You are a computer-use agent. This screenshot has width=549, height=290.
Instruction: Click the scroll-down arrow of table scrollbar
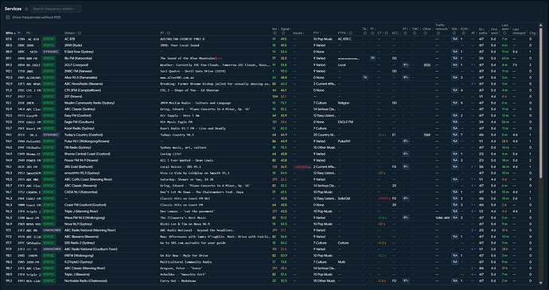(x=541, y=282)
